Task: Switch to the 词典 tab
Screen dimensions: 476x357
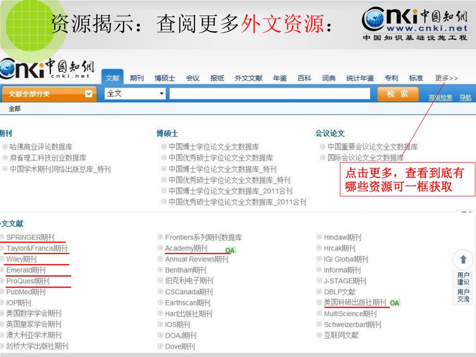Action: click(x=329, y=78)
